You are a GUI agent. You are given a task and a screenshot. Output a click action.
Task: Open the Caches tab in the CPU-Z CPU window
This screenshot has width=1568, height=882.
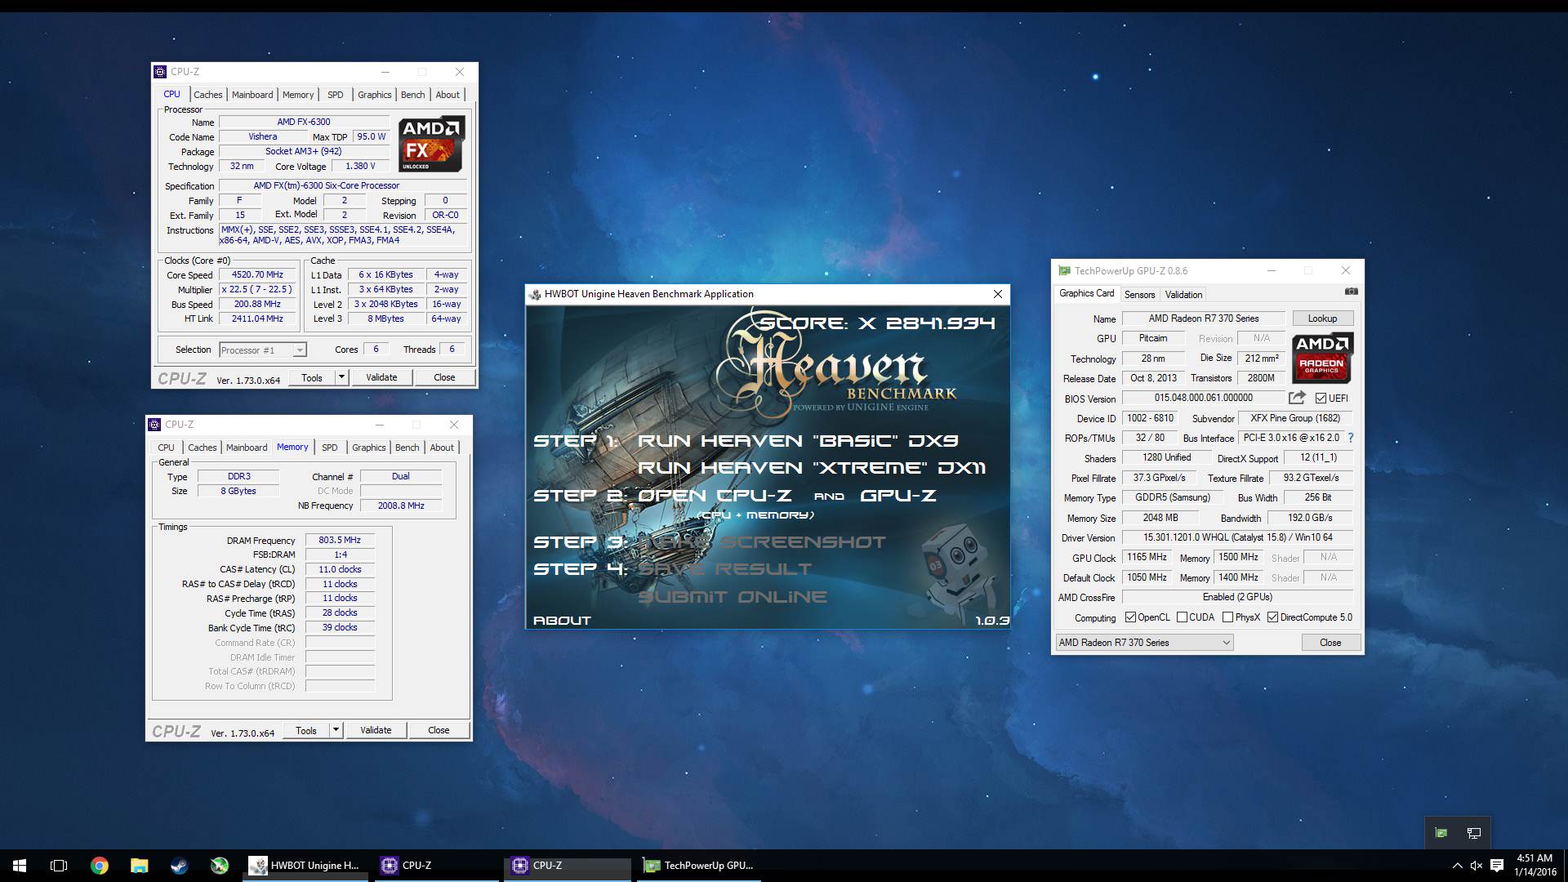(x=207, y=95)
